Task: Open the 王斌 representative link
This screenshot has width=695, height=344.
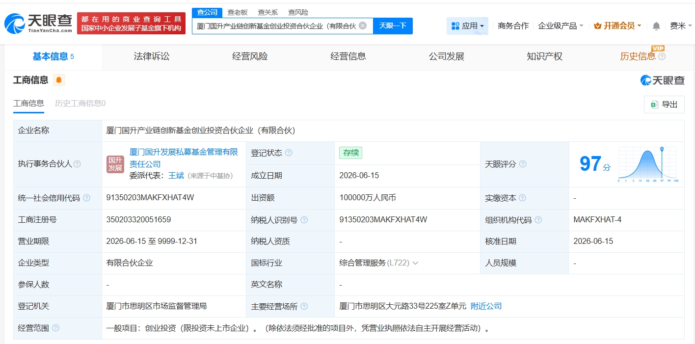Action: pyautogui.click(x=176, y=176)
